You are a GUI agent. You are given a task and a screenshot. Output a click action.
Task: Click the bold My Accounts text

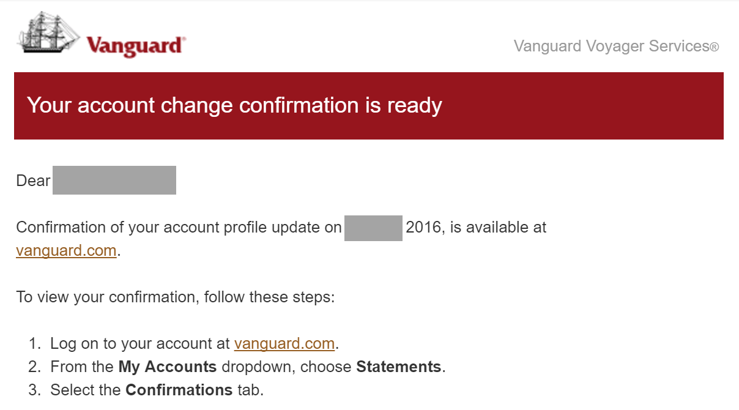(x=168, y=367)
